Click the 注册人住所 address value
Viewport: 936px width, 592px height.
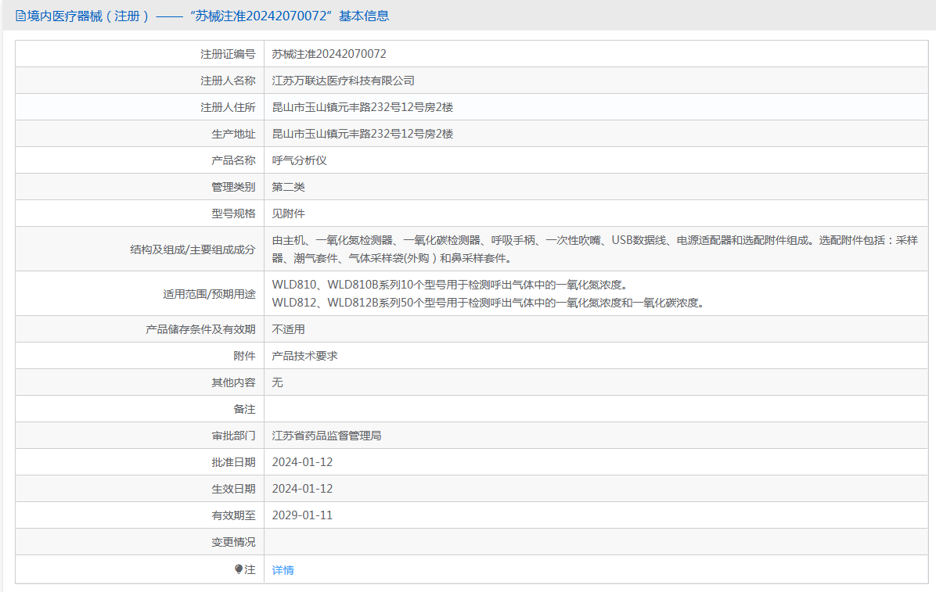pyautogui.click(x=362, y=107)
